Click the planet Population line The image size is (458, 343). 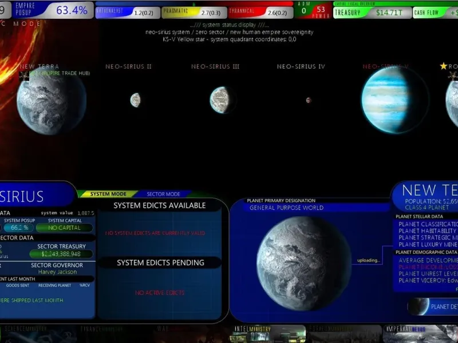tap(432, 201)
